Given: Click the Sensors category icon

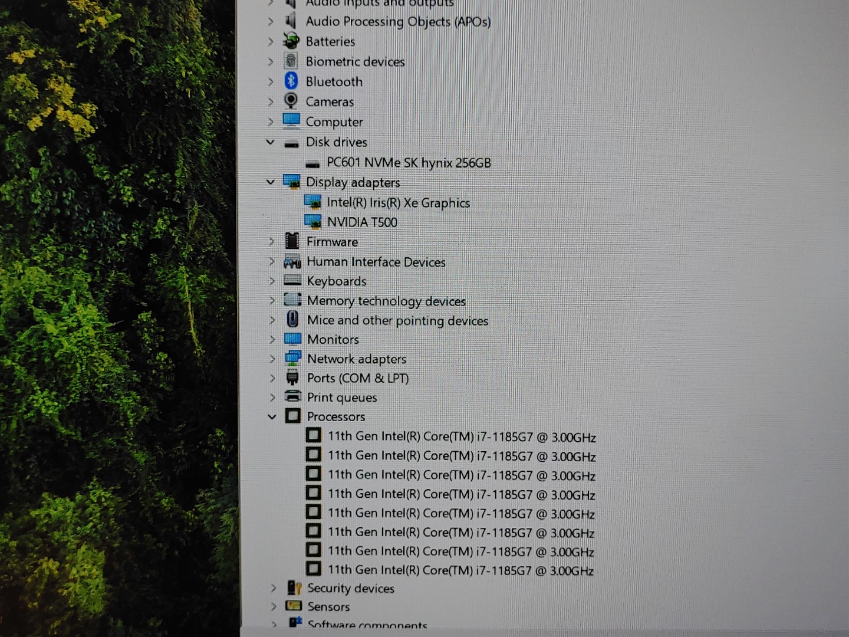Looking at the screenshot, I should [x=294, y=606].
